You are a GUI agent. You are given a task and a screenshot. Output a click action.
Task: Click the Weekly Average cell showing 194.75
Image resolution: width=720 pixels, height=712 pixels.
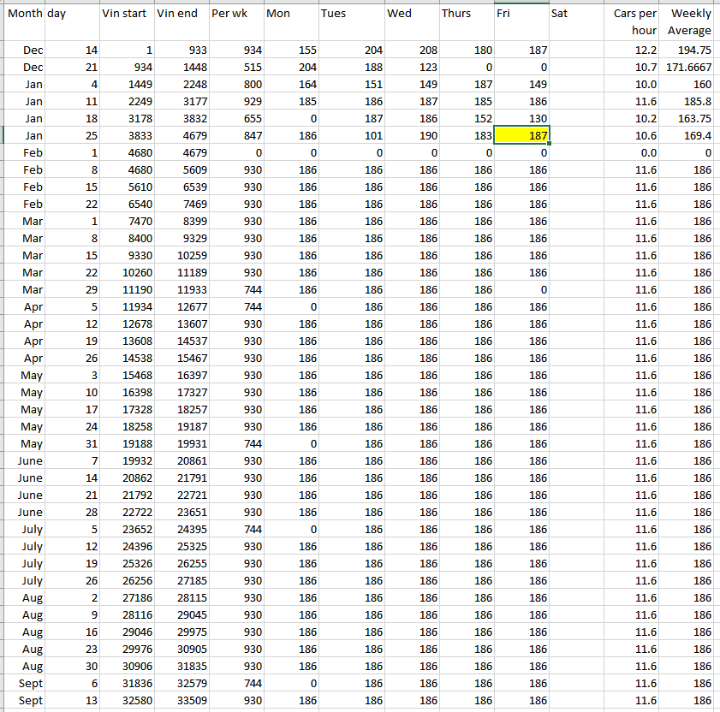[689, 50]
